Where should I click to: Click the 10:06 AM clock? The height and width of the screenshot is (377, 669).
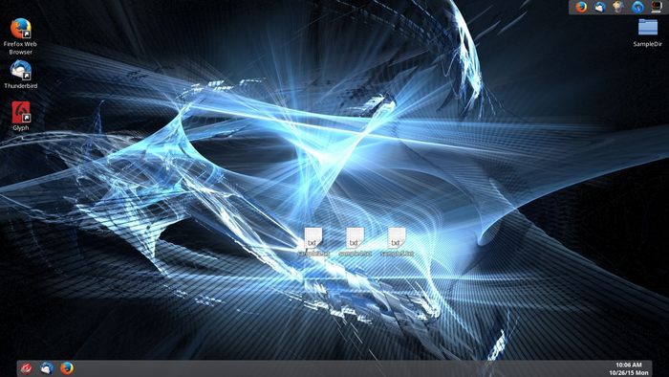629,365
